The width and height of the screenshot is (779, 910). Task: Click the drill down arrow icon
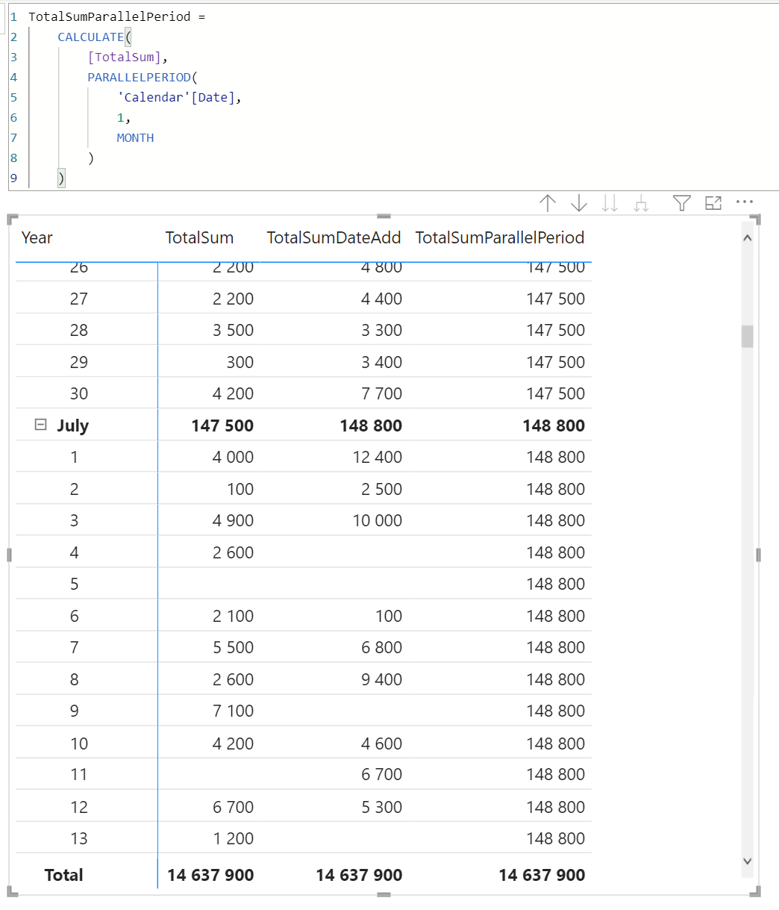point(579,203)
